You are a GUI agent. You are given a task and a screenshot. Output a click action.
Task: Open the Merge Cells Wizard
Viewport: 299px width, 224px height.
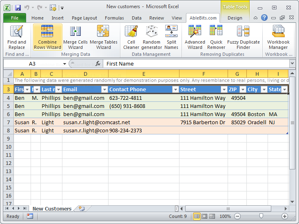[75, 37]
